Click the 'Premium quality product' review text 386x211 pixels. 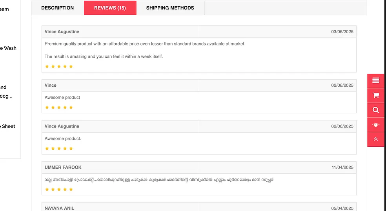coord(145,44)
